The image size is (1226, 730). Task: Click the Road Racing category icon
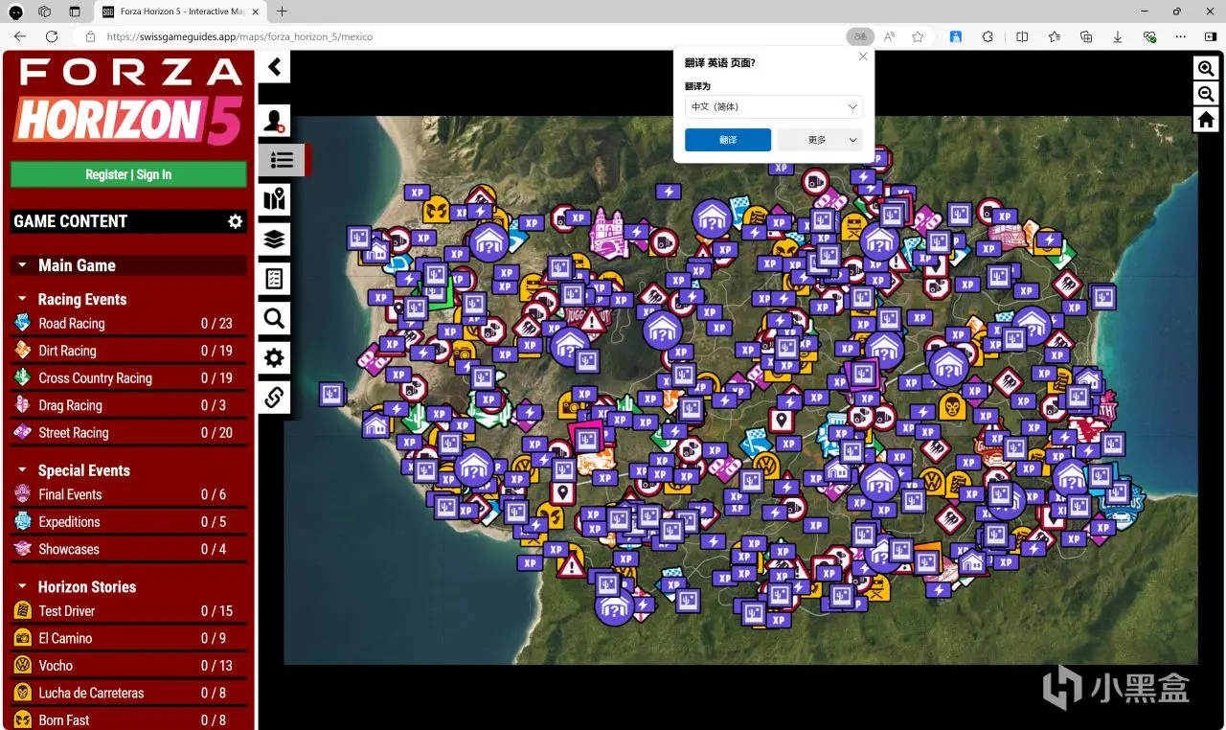click(22, 323)
